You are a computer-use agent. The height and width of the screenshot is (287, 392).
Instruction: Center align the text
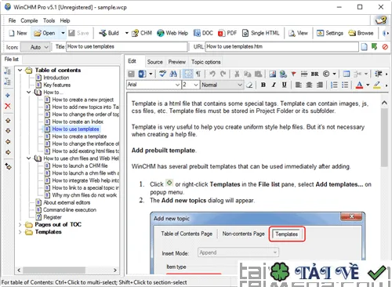click(309, 85)
